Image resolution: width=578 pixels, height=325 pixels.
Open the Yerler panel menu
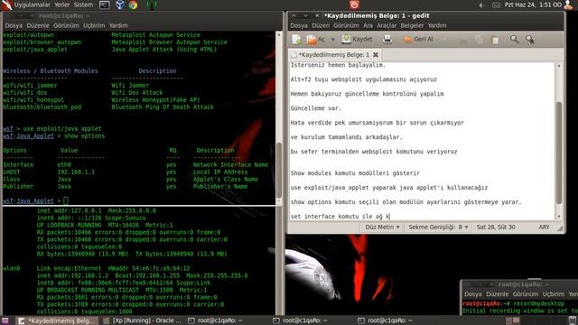coord(62,5)
